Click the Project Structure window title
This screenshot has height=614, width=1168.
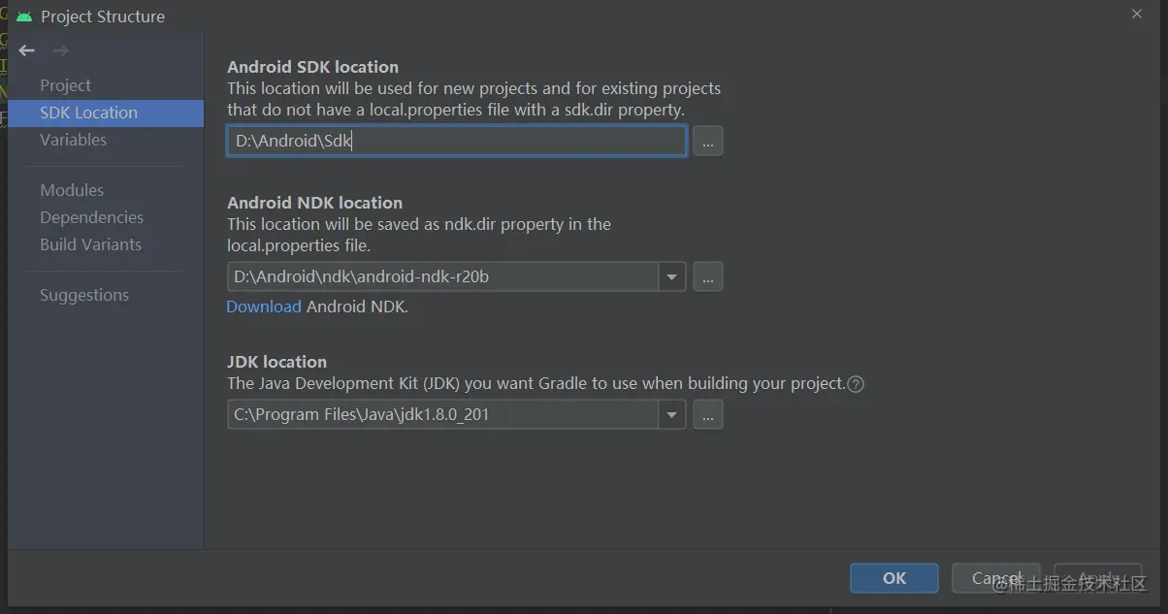103,16
